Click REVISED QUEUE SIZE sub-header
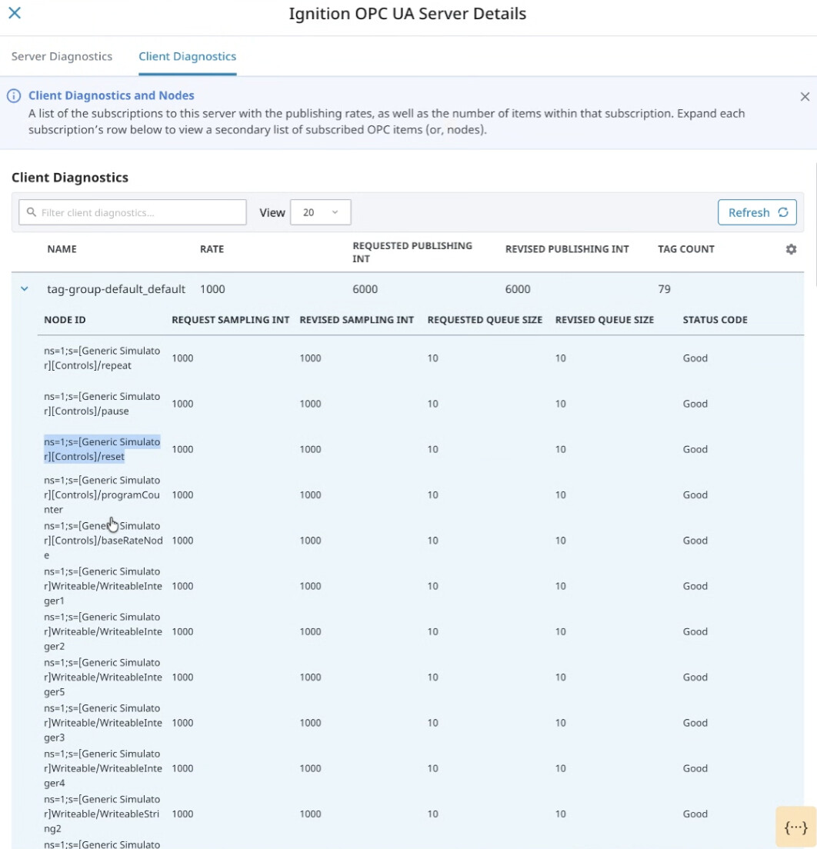817x849 pixels. (605, 319)
